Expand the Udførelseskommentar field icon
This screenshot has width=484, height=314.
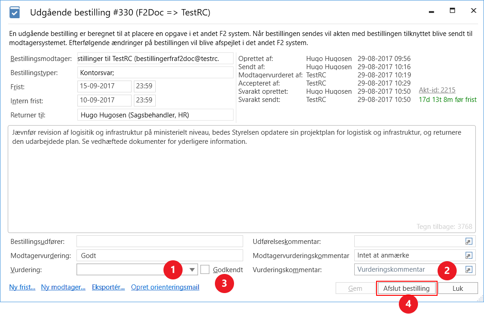tap(469, 242)
